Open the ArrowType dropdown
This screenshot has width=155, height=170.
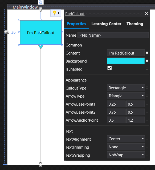[x=126, y=96]
